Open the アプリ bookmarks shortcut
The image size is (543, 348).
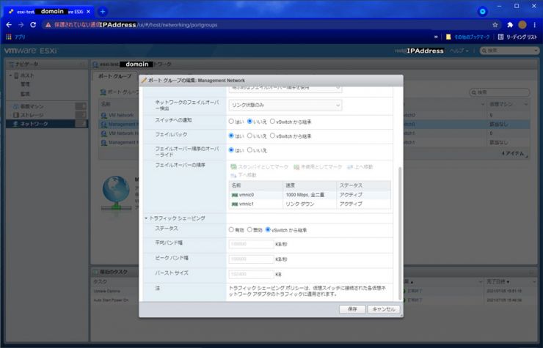(15, 37)
